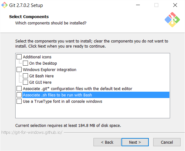Viewport: 185px width, 151px height.
Task: Check the Git GUI Here option
Action: tap(25, 82)
